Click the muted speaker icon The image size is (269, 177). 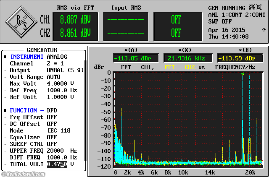coord(259,8)
